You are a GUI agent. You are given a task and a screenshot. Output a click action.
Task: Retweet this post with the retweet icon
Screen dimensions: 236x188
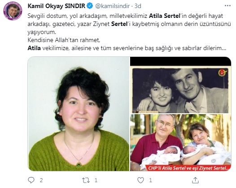point(86,180)
